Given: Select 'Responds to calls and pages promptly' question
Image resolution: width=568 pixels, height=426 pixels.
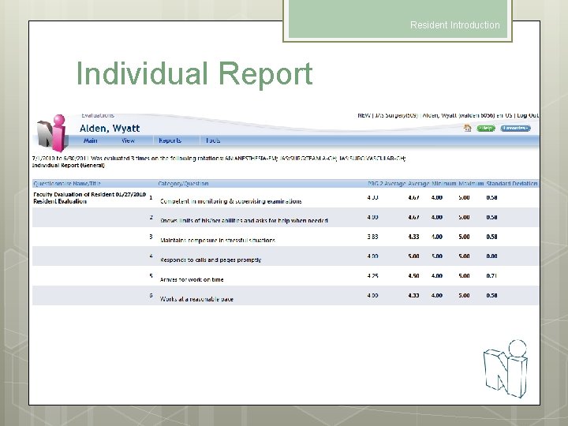Looking at the screenshot, I should point(211,260).
